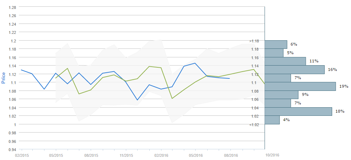Viewport: 351px width, 160px height.
Task: Click the 02/2016 date label
Action: [161, 155]
